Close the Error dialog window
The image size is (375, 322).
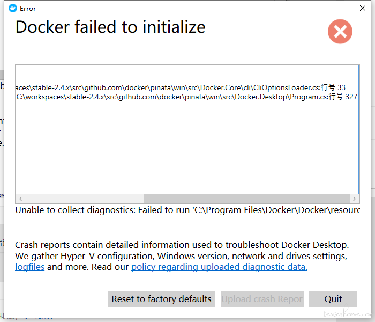tap(362, 8)
